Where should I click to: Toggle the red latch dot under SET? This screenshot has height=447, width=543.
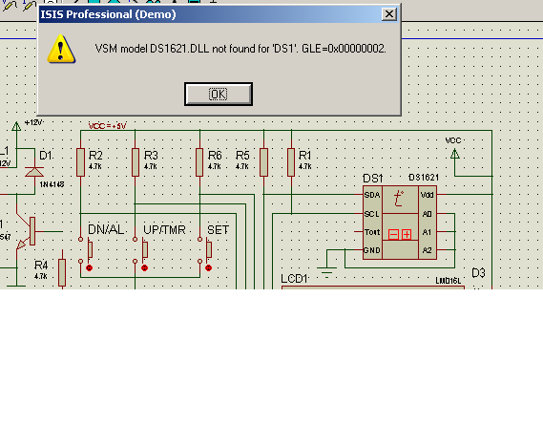(208, 267)
